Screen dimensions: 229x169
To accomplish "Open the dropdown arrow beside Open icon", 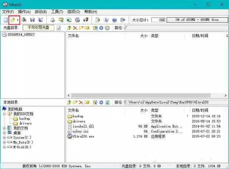I will coord(18,20).
